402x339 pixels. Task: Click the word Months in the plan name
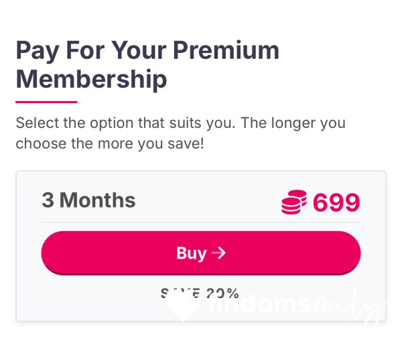pos(97,200)
